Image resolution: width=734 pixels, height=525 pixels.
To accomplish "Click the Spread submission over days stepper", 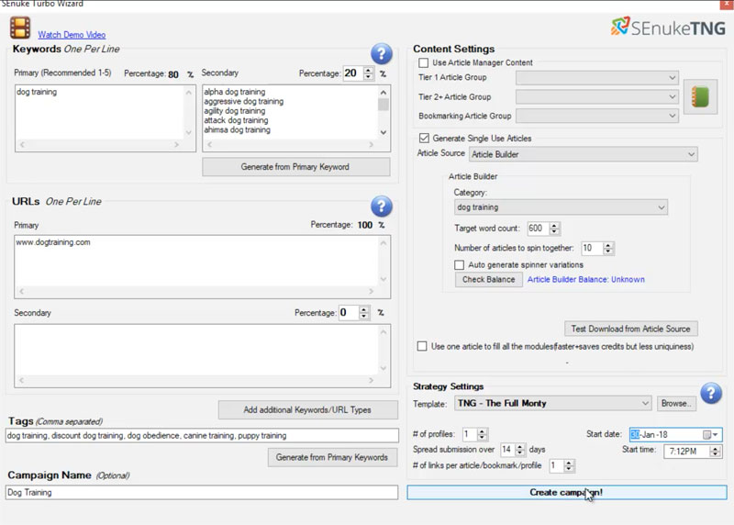I will (520, 450).
